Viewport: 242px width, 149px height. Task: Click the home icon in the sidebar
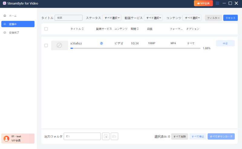pos(5,16)
